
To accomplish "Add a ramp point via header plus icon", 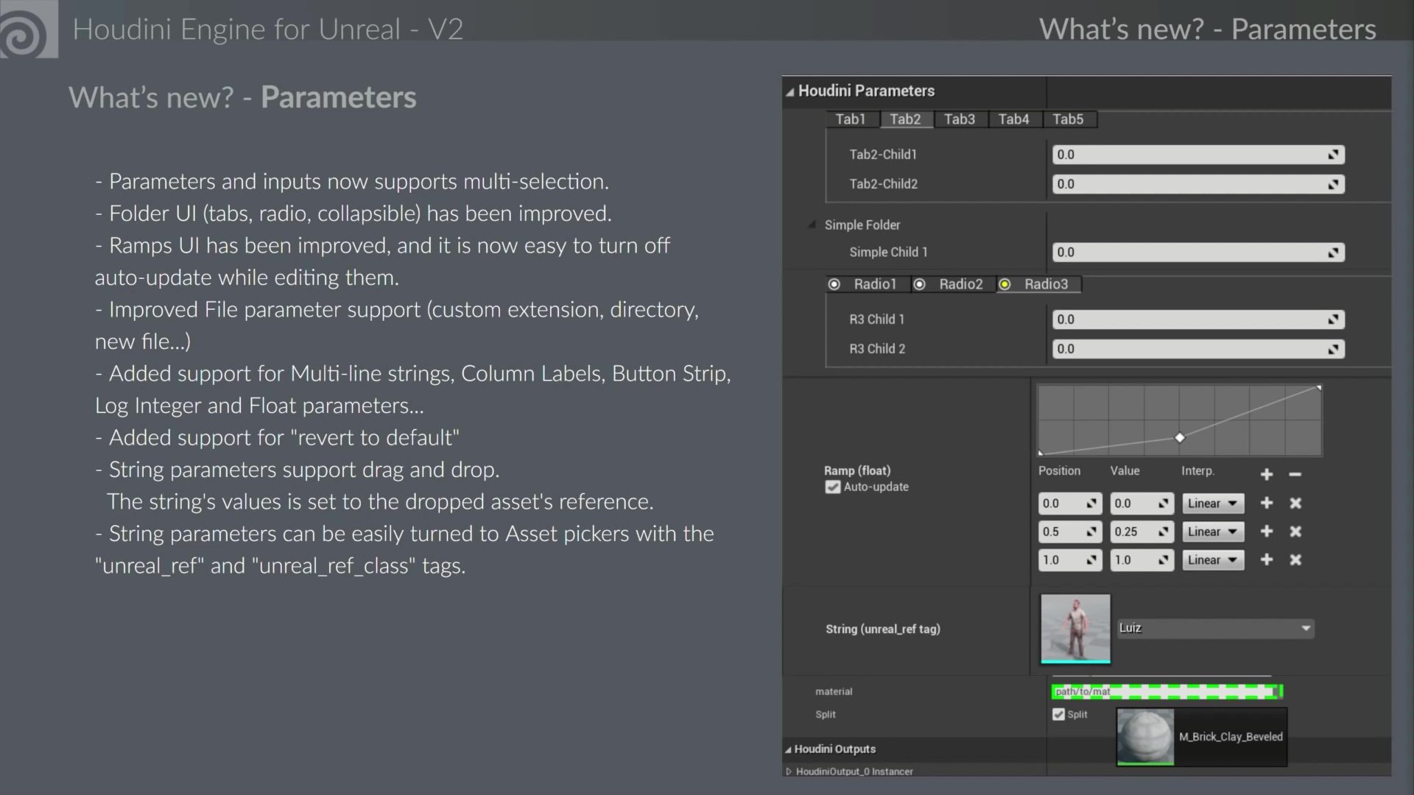I will pyautogui.click(x=1267, y=475).
